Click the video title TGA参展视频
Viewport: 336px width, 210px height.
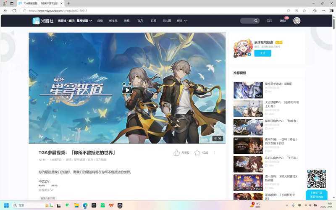(x=77, y=152)
